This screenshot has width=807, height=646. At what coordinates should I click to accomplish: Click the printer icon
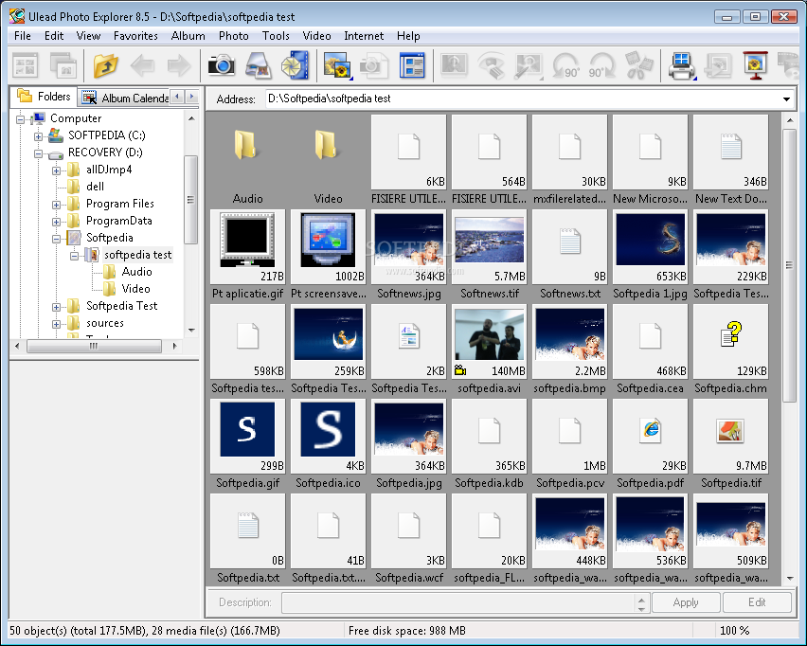[x=683, y=66]
